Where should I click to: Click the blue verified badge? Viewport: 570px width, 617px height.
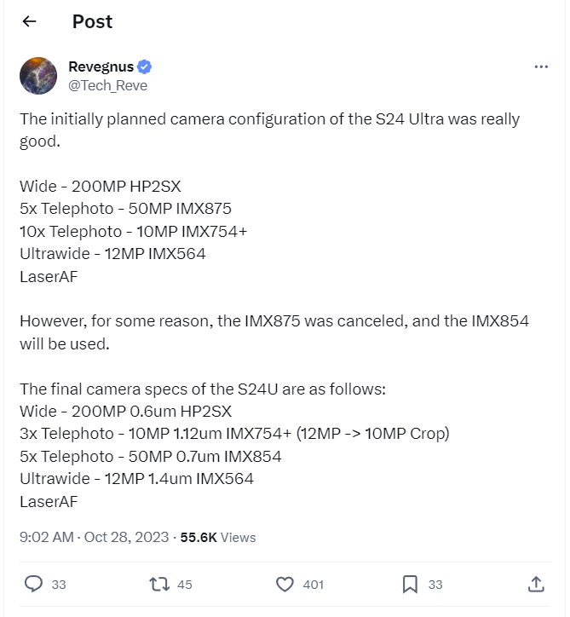[146, 67]
